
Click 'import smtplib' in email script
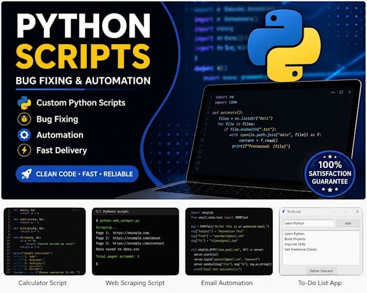[x=202, y=213]
